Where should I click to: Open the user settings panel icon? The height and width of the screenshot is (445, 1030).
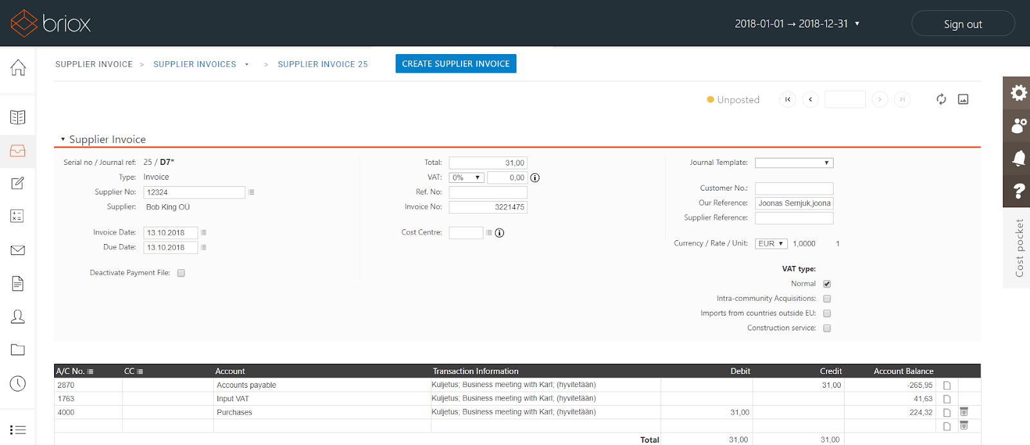click(x=1018, y=126)
